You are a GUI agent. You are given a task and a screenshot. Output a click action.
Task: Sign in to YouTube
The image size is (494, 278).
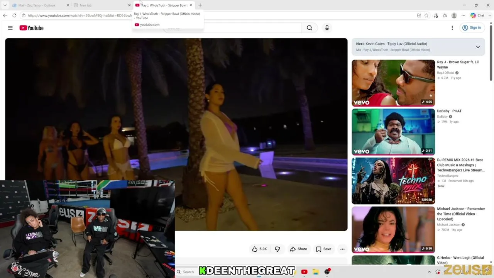coord(472,28)
